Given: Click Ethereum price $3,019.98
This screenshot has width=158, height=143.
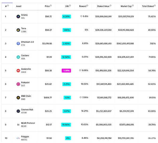Looking at the screenshot, I should [47, 44].
